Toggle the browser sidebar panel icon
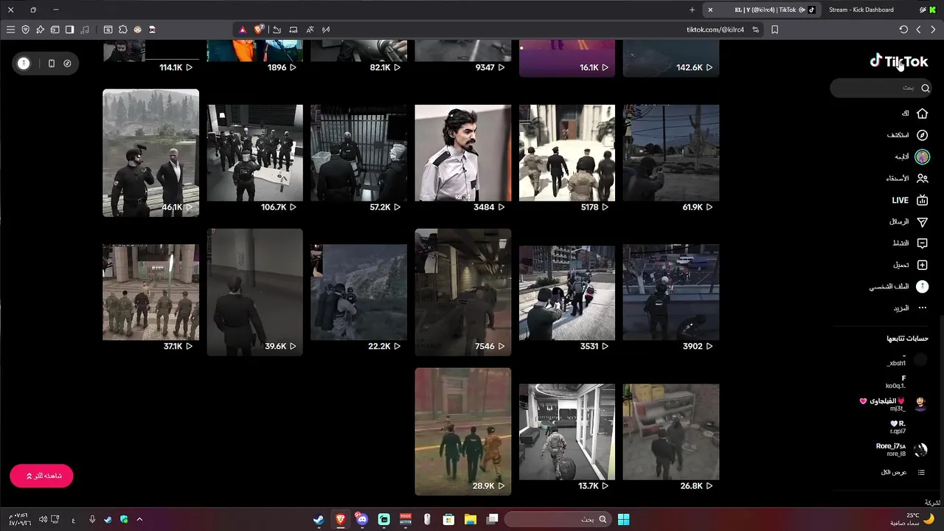Viewport: 944px width, 531px height. coord(69,29)
